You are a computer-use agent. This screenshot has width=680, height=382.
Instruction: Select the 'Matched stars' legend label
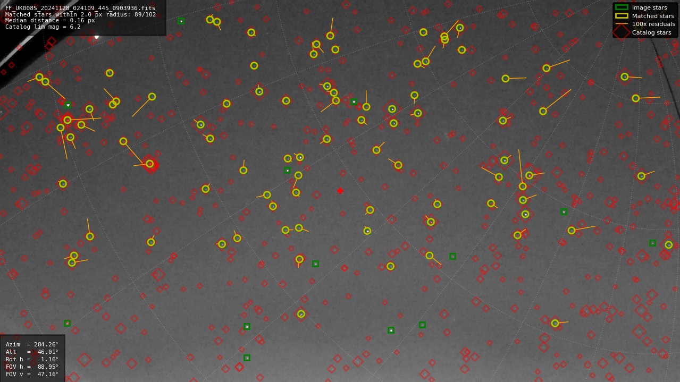pyautogui.click(x=653, y=16)
